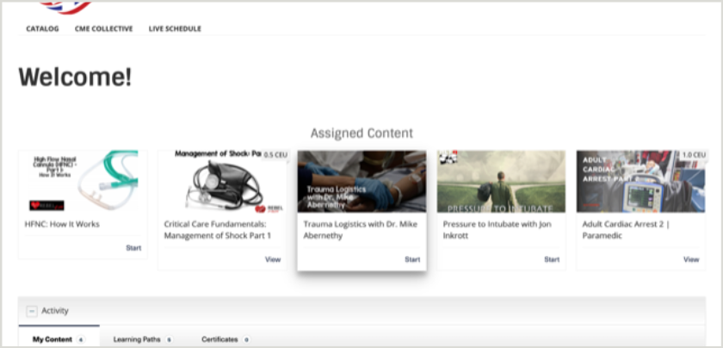This screenshot has height=348, width=723.
Task: Click the Trauma Logistics course thumbnail
Action: [x=361, y=182]
